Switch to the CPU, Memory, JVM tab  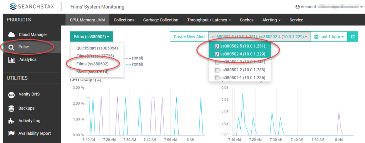[x=88, y=20]
